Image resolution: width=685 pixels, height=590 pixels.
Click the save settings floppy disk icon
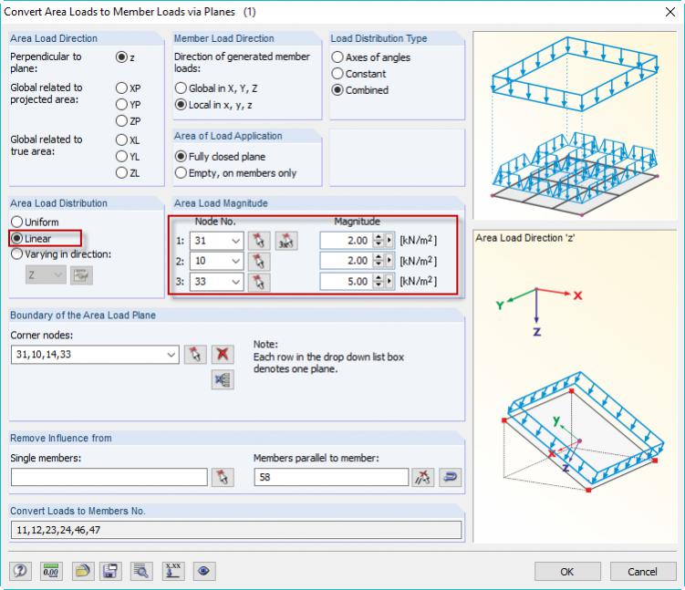coord(110,571)
